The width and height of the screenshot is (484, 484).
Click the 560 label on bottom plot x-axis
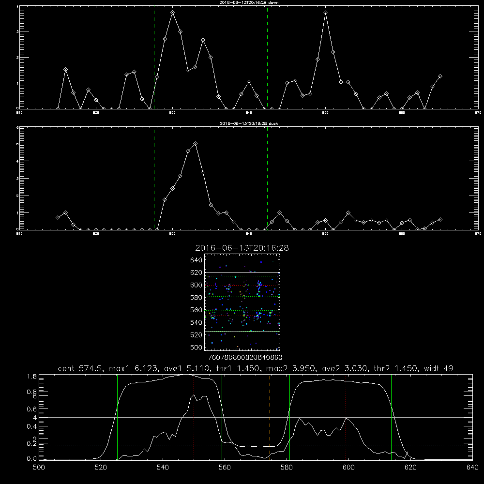click(x=225, y=468)
